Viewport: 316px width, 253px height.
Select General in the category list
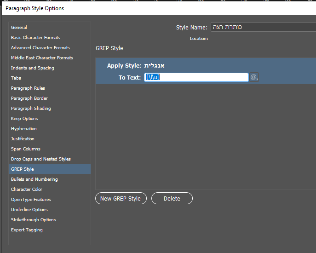pyautogui.click(x=50, y=28)
